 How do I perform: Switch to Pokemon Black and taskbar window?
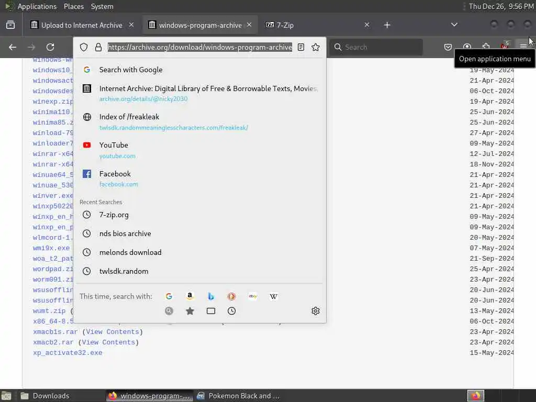point(239,396)
